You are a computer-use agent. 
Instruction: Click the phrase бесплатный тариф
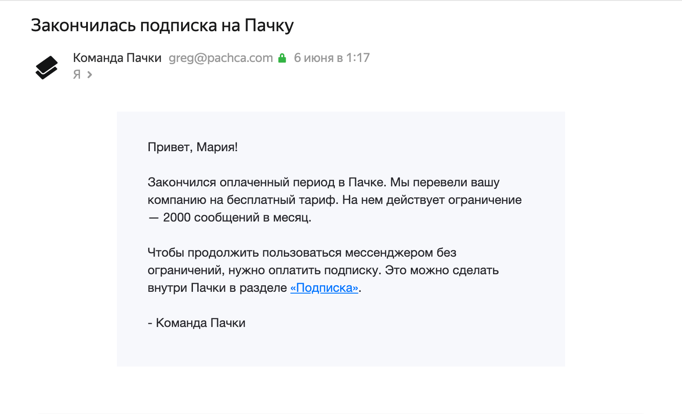283,200
